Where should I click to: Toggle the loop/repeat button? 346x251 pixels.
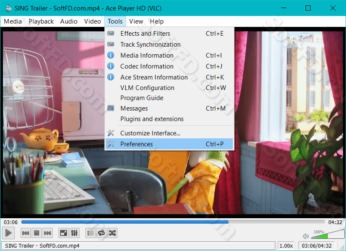pos(101,233)
